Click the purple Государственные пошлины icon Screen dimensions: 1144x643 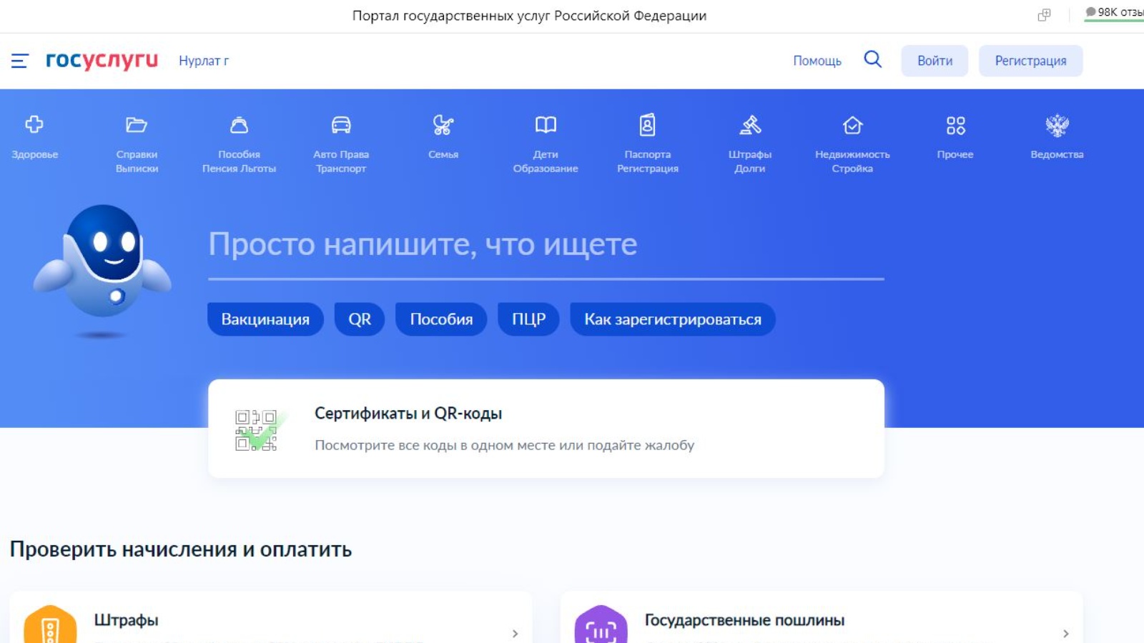[x=601, y=624]
